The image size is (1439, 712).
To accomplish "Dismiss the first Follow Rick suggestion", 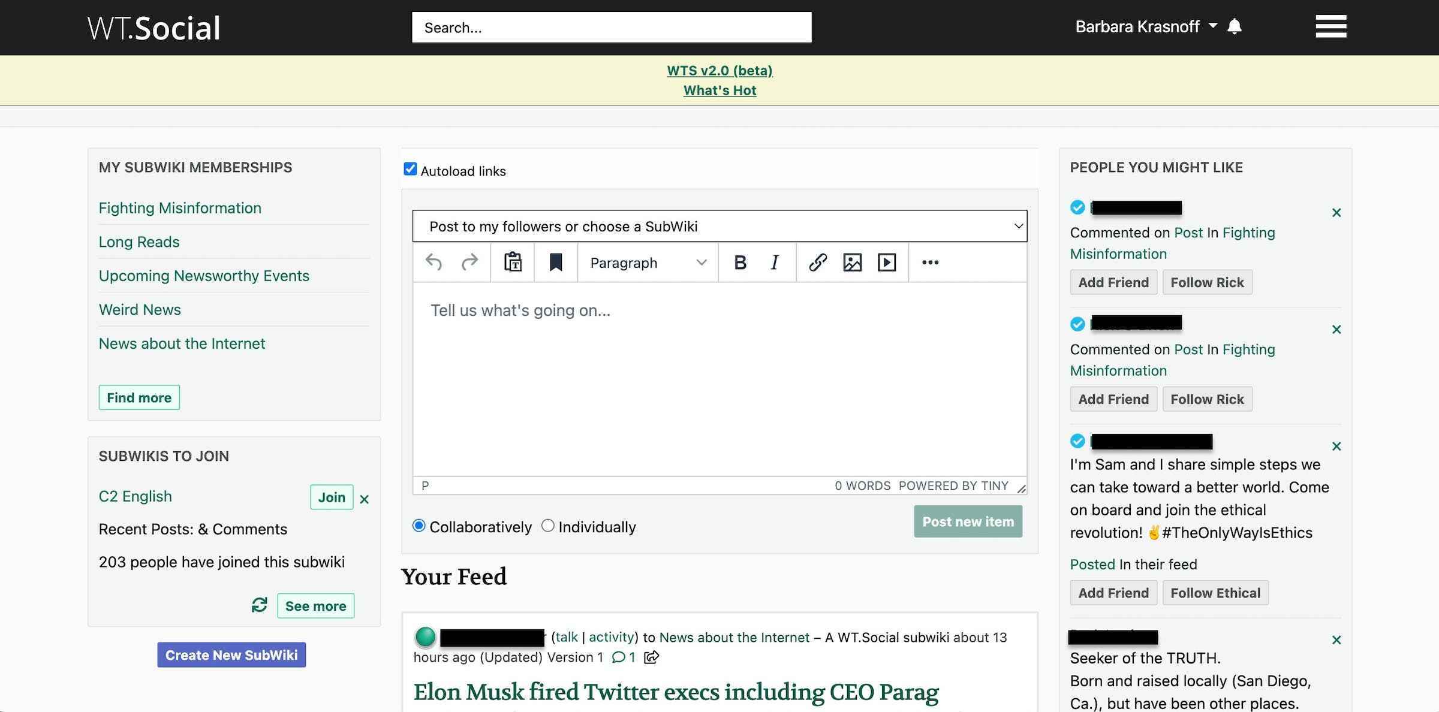I will click(1336, 213).
